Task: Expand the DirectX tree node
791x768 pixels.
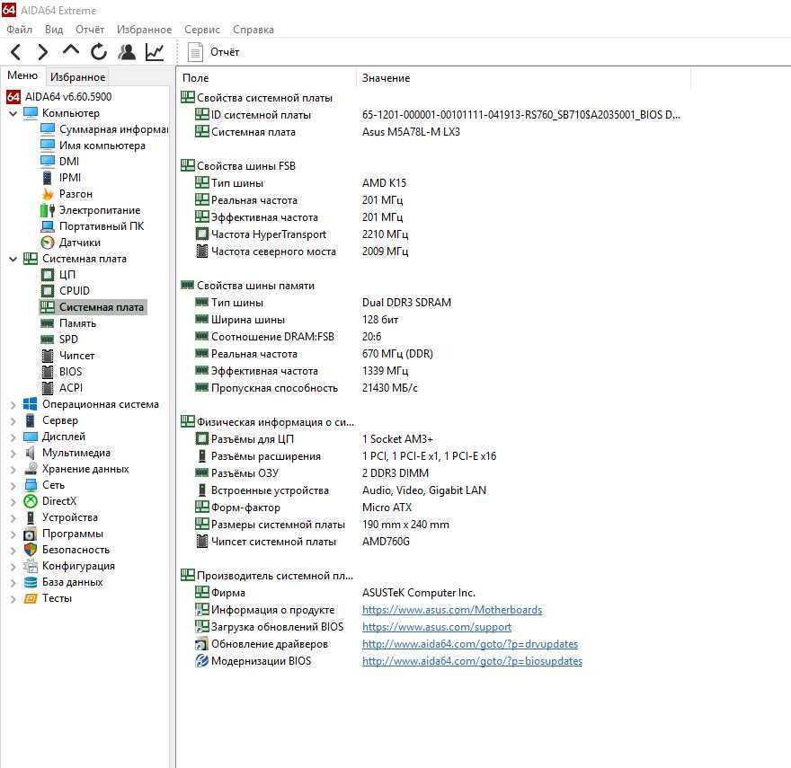Action: (x=13, y=501)
